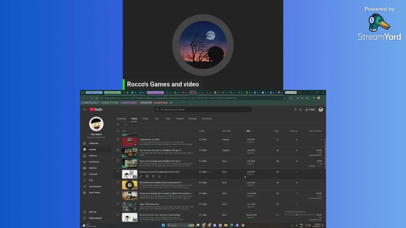
Task: Click the YouTube view icon on hovered row
Action: [159, 176]
